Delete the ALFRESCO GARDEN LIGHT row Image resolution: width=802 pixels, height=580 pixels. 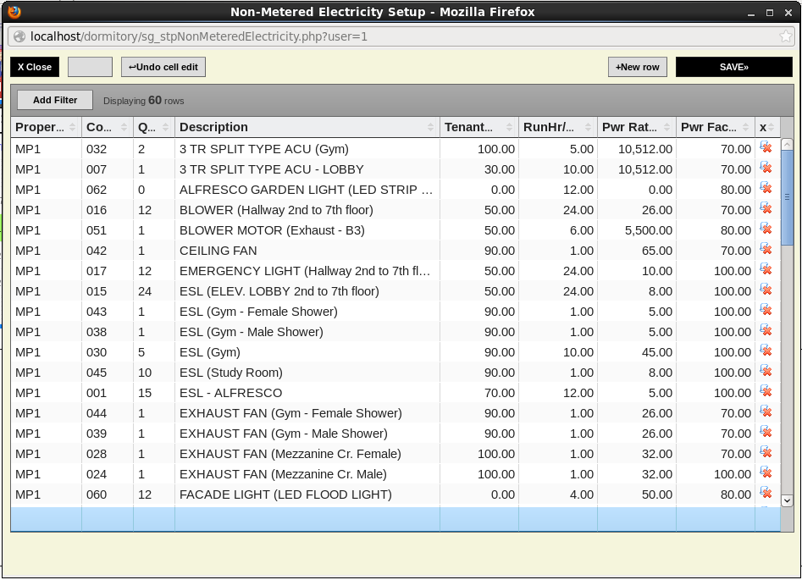(766, 189)
